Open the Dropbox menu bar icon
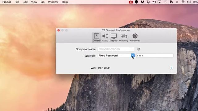The image size is (198, 111). 148,2
